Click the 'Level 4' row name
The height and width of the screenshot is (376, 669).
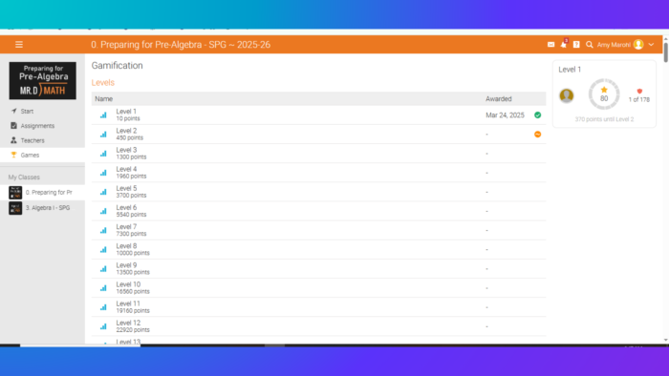[126, 169]
